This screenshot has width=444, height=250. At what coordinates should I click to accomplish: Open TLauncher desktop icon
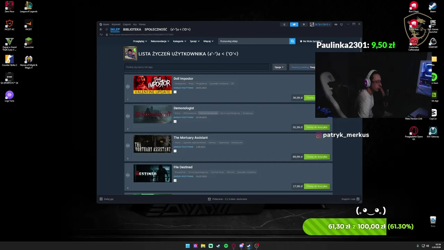tap(28, 43)
